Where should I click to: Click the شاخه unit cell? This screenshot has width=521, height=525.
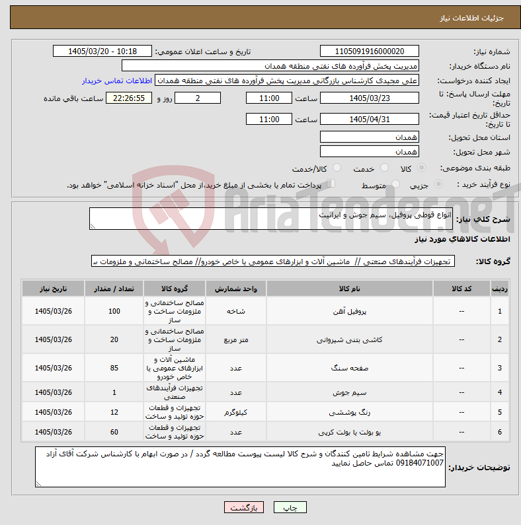point(235,312)
